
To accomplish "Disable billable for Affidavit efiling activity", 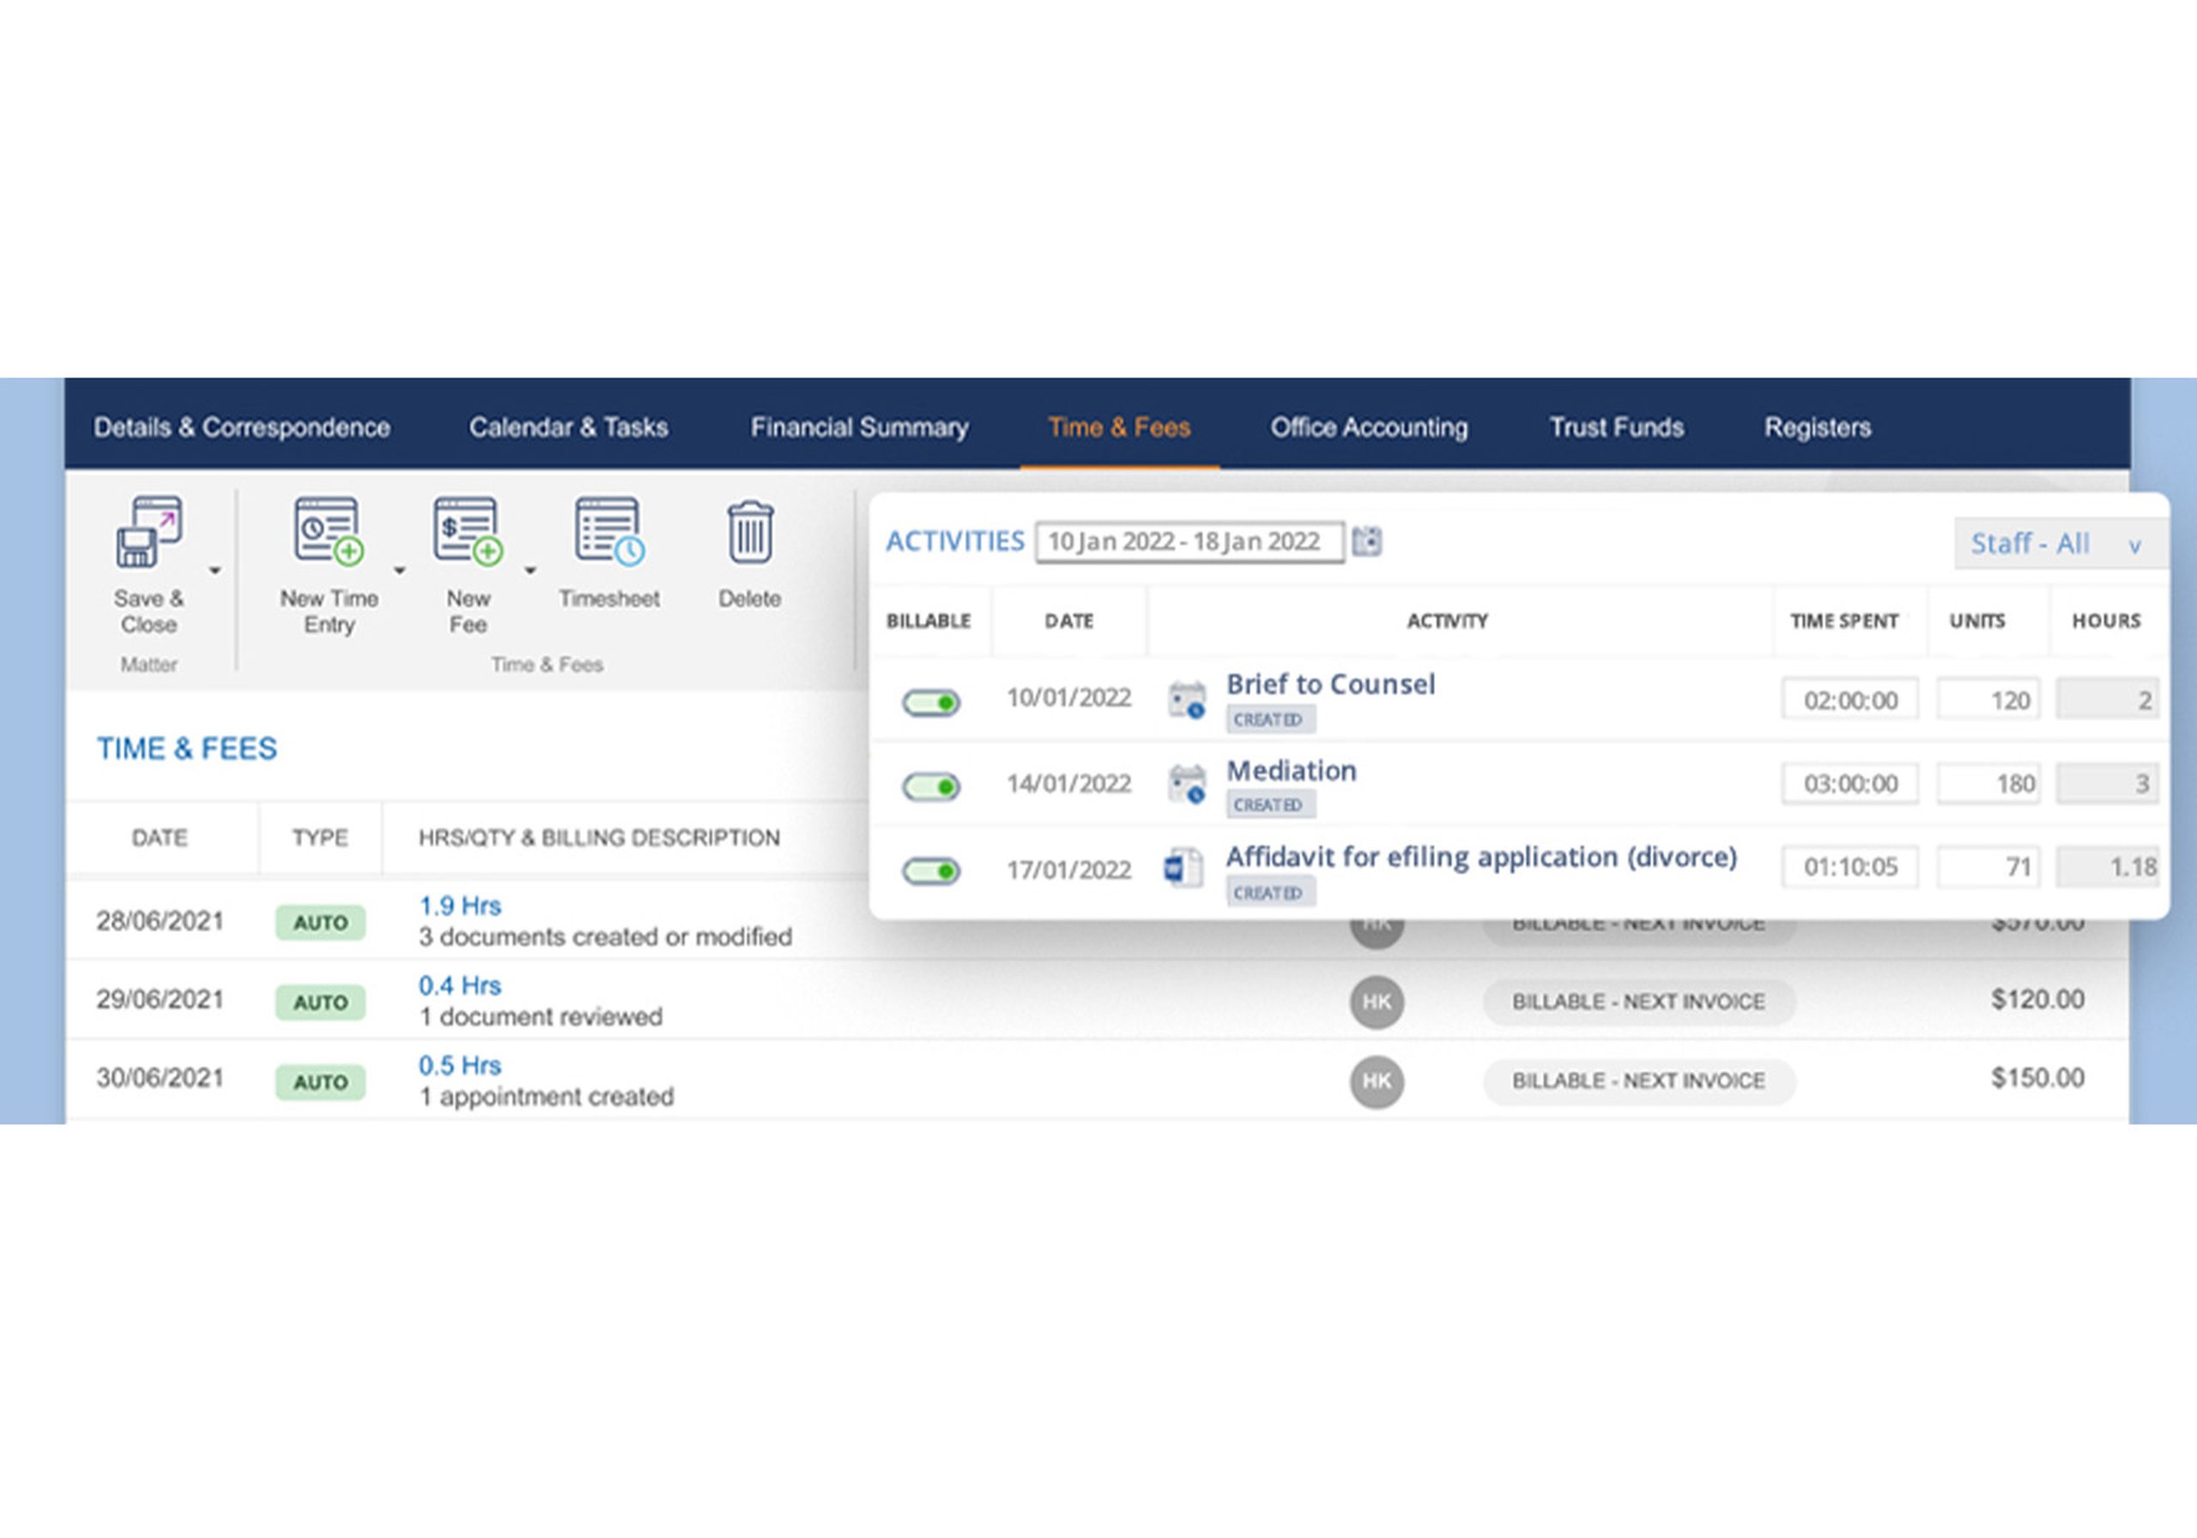I will tap(931, 871).
